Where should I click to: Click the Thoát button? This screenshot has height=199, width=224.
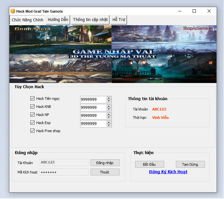105,172
